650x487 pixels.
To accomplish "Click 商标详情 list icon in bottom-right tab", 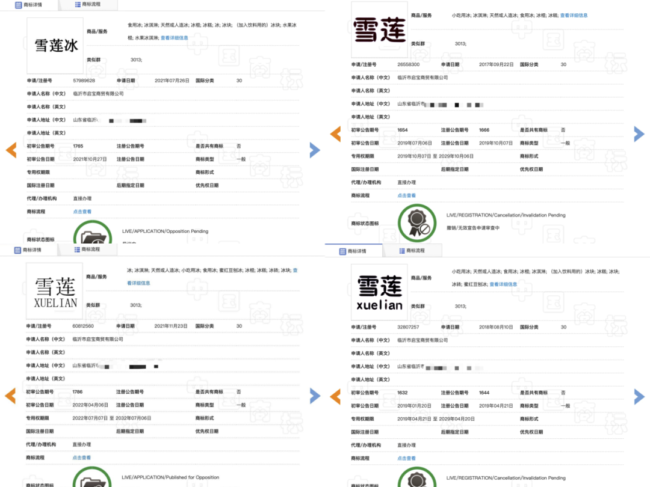I will [342, 251].
